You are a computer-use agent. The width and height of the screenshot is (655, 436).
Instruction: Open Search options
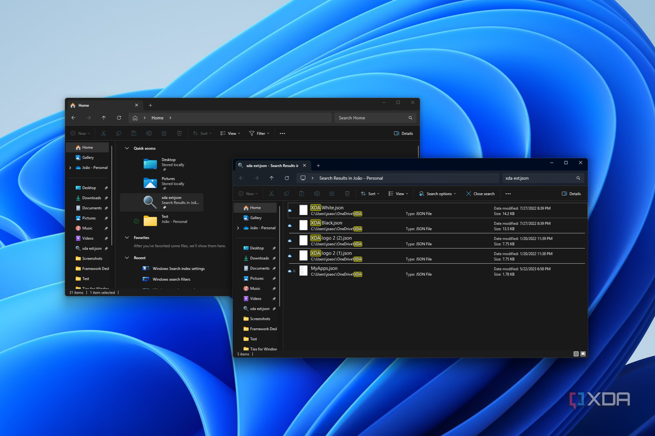point(437,193)
